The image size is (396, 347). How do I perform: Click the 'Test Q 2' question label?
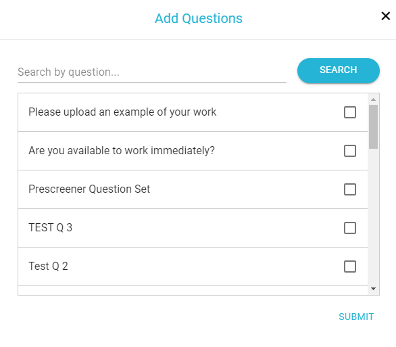48,266
